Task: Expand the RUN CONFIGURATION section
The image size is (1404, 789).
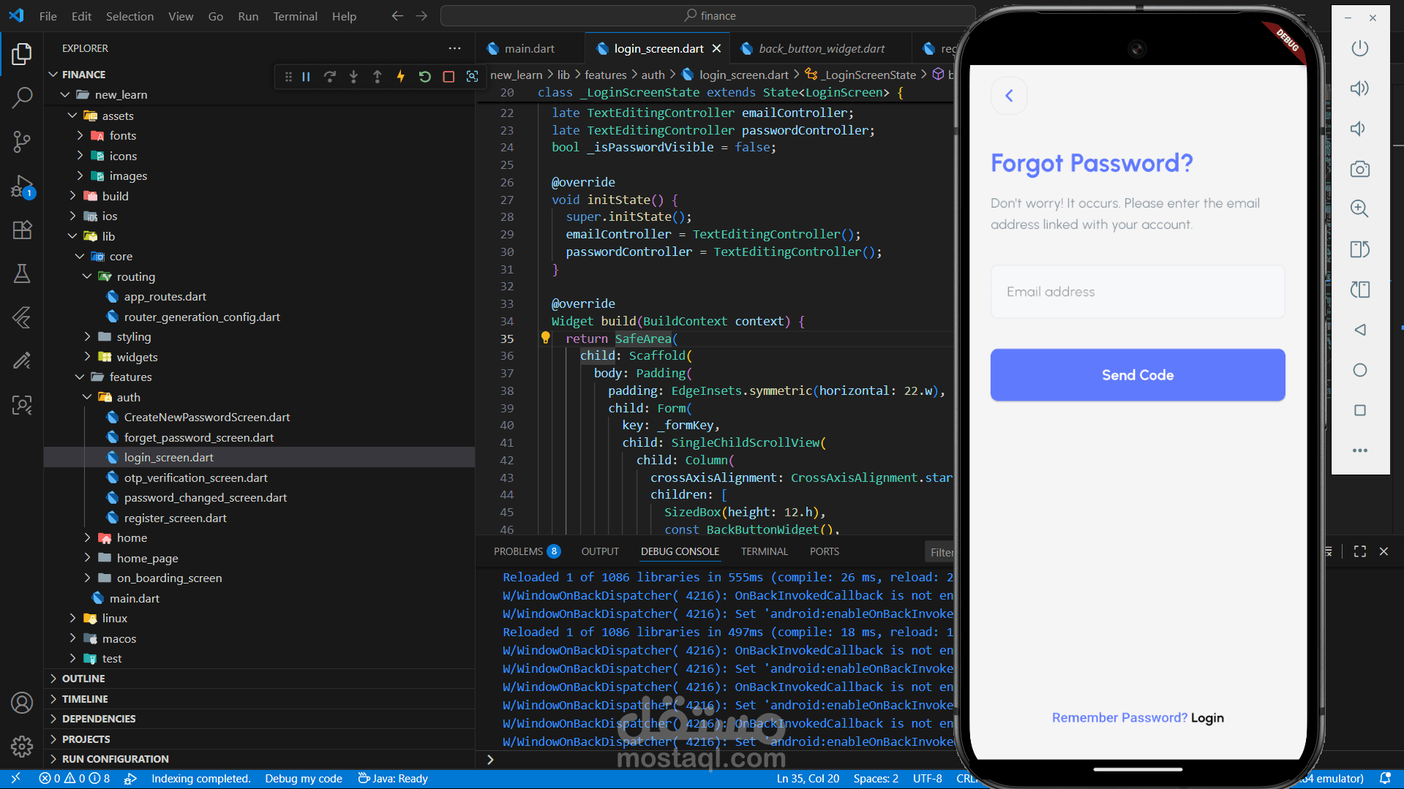Action: 115,759
